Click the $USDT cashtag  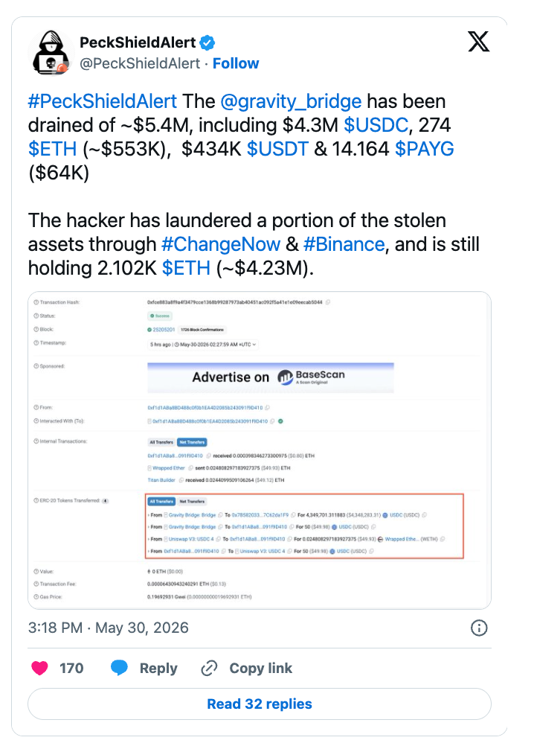277,149
